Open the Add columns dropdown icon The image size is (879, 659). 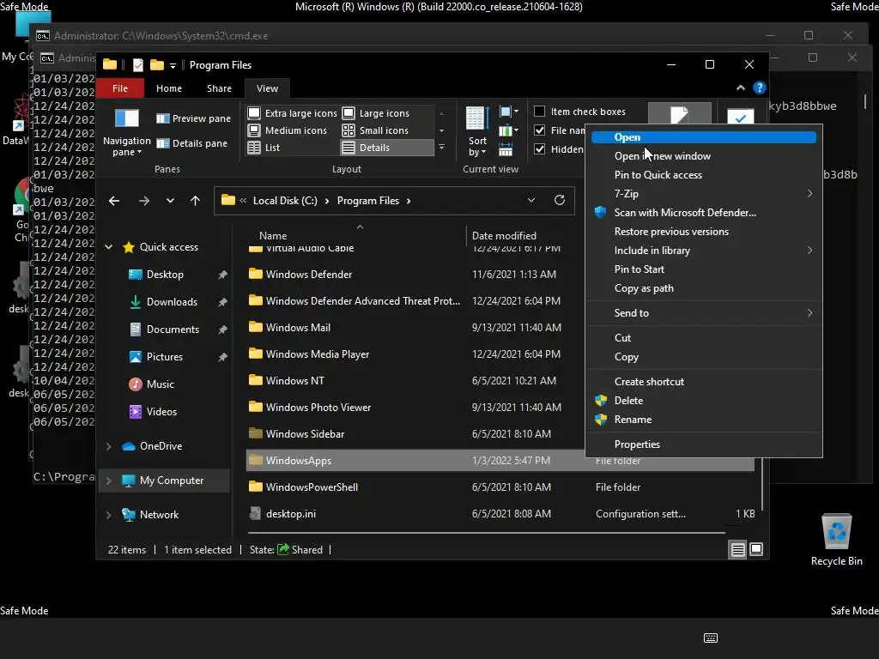[x=508, y=131]
